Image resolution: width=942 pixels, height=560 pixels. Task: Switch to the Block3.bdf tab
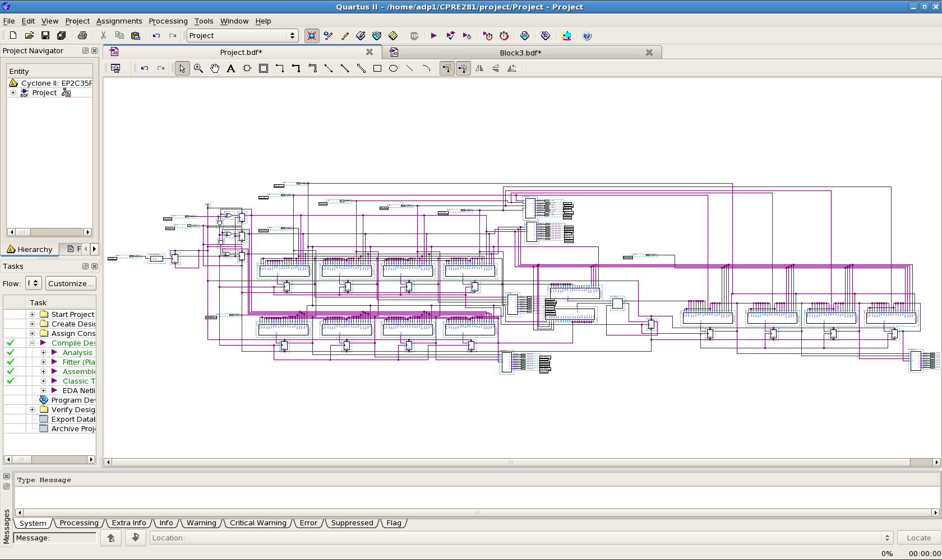point(521,52)
